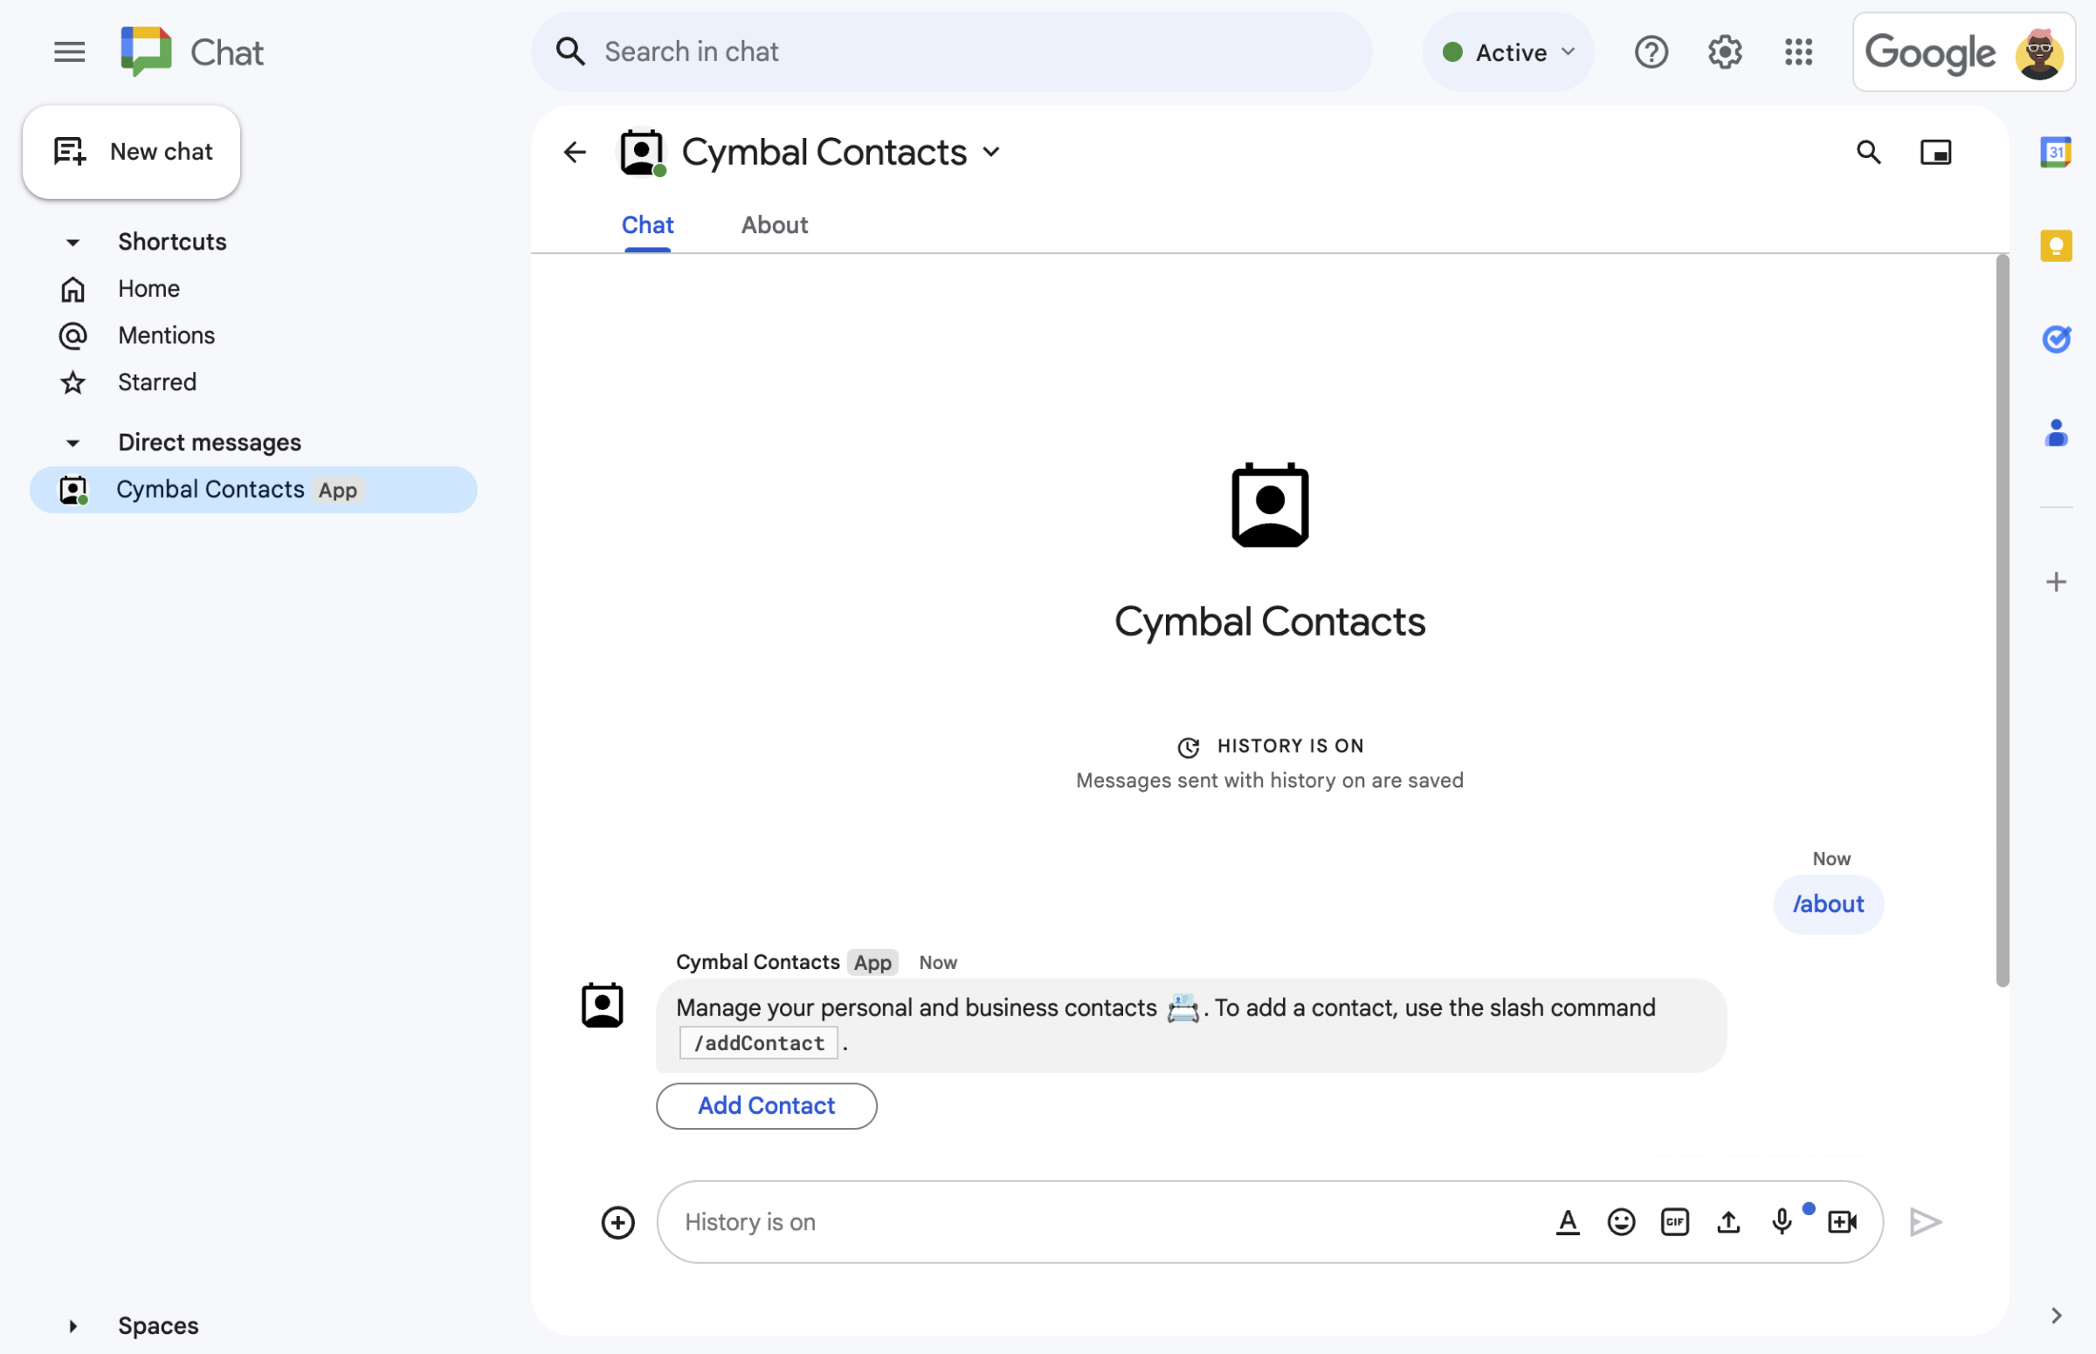This screenshot has height=1354, width=2096.
Task: Click the back arrow navigation button
Action: pyautogui.click(x=575, y=151)
